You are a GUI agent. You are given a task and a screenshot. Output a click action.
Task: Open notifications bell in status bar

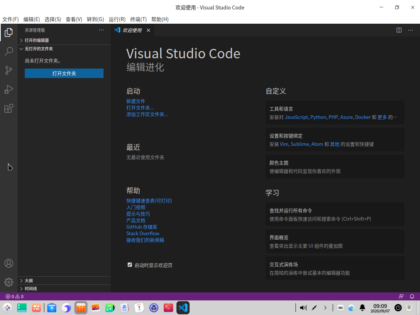412,296
